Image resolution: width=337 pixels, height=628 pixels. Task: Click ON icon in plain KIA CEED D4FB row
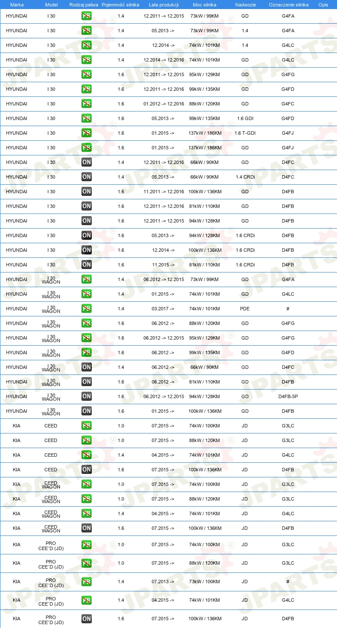[87, 470]
